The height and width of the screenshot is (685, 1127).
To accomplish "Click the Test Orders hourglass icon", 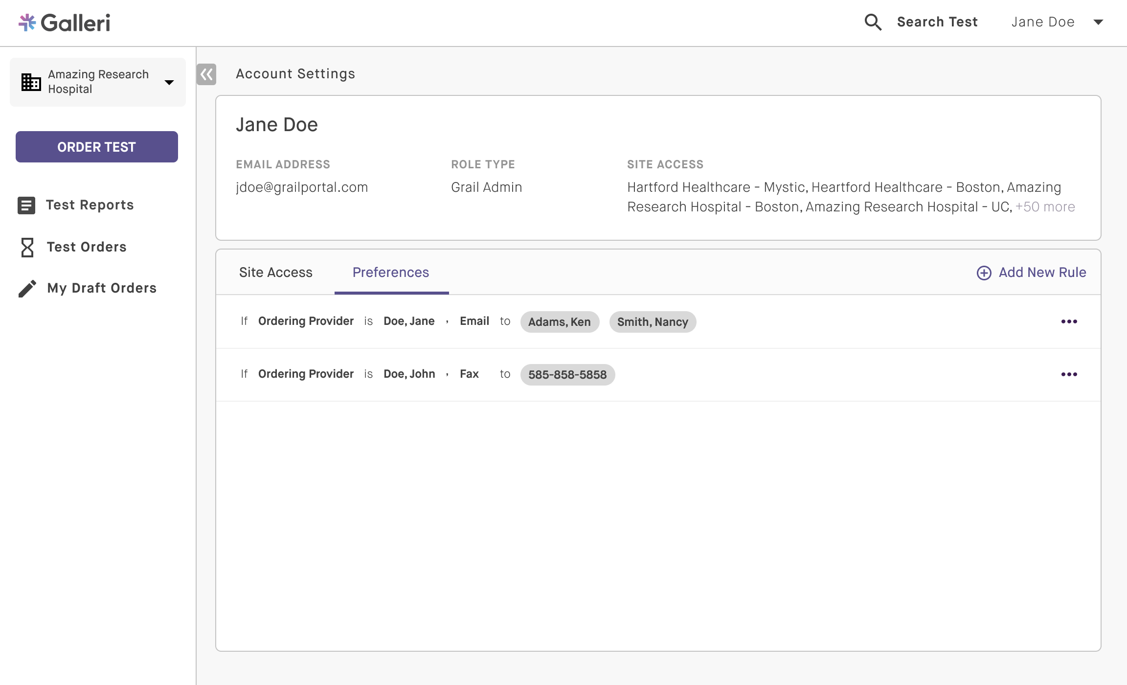I will tap(27, 247).
